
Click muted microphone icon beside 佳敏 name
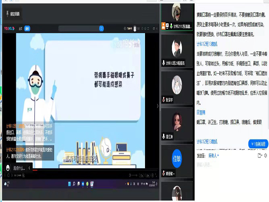(164, 173)
